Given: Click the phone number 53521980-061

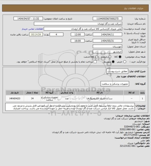Looking at the screenshot, I should tap(128, 129).
